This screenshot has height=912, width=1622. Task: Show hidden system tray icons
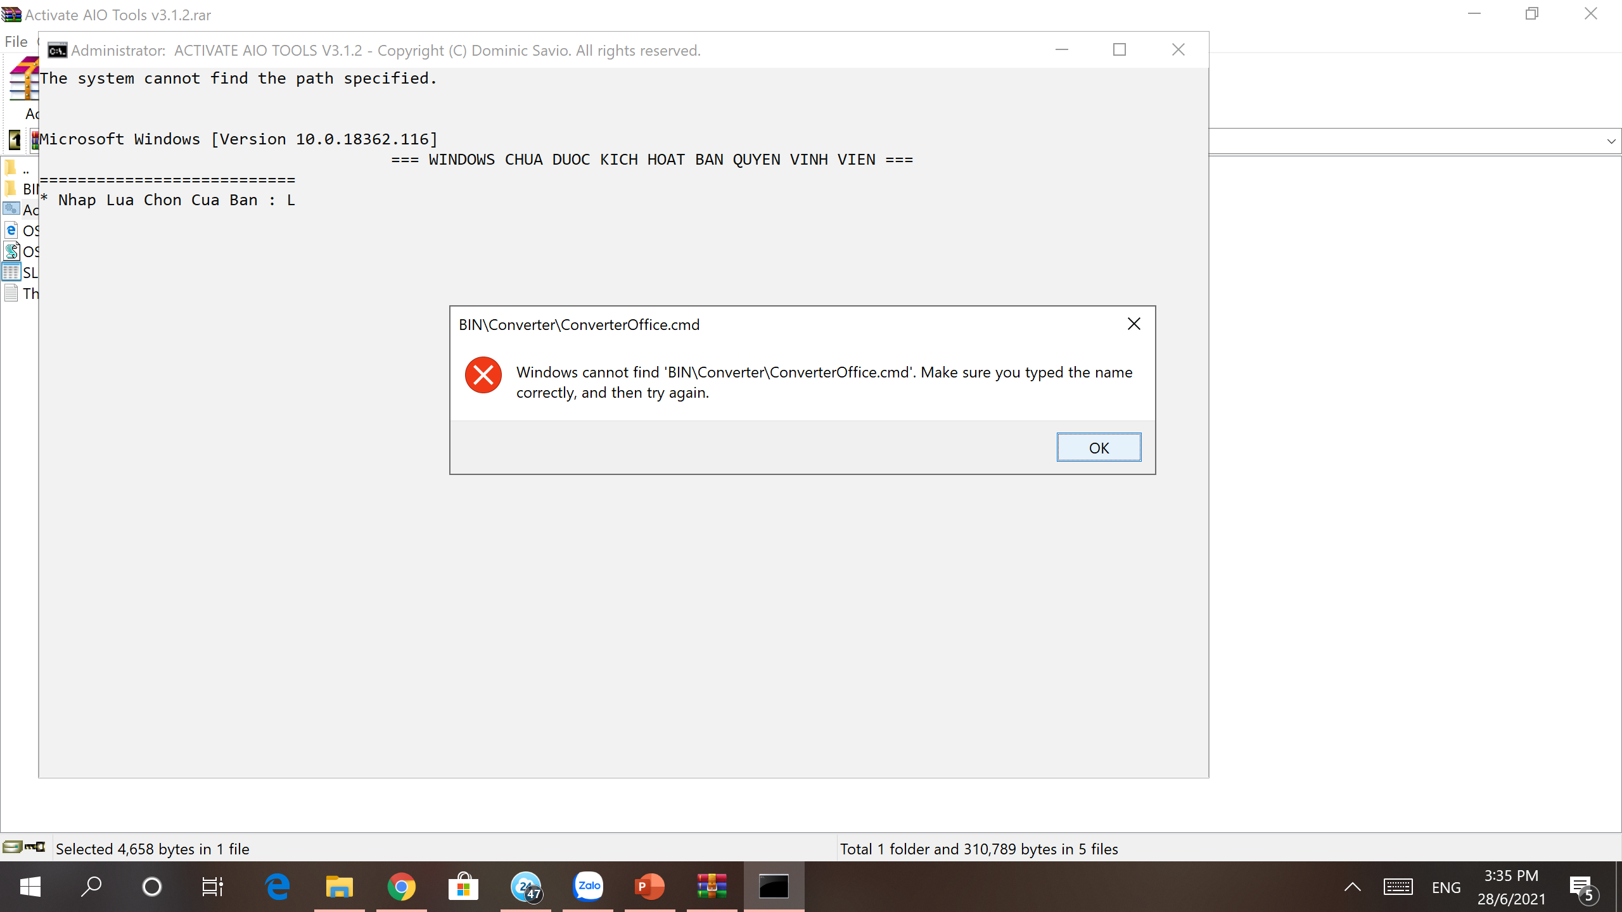click(1352, 887)
